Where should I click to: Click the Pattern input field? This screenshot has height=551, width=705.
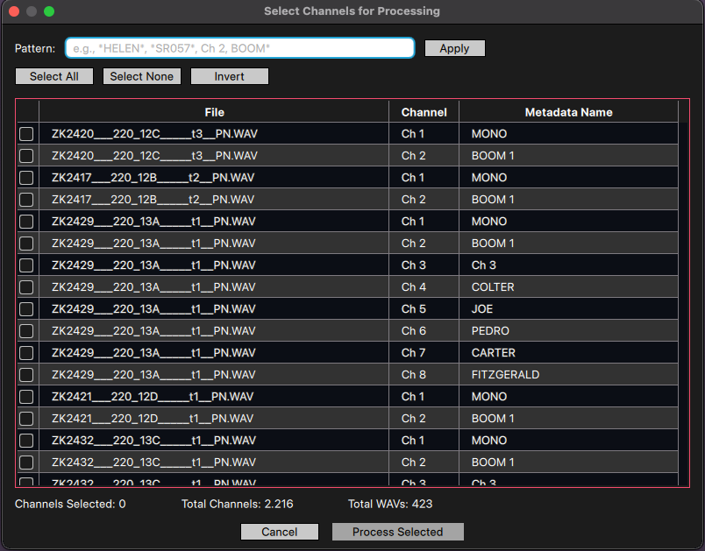coord(239,48)
